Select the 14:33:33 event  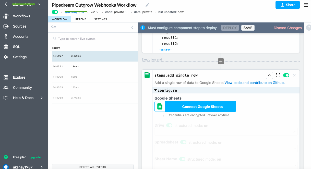[95, 87]
